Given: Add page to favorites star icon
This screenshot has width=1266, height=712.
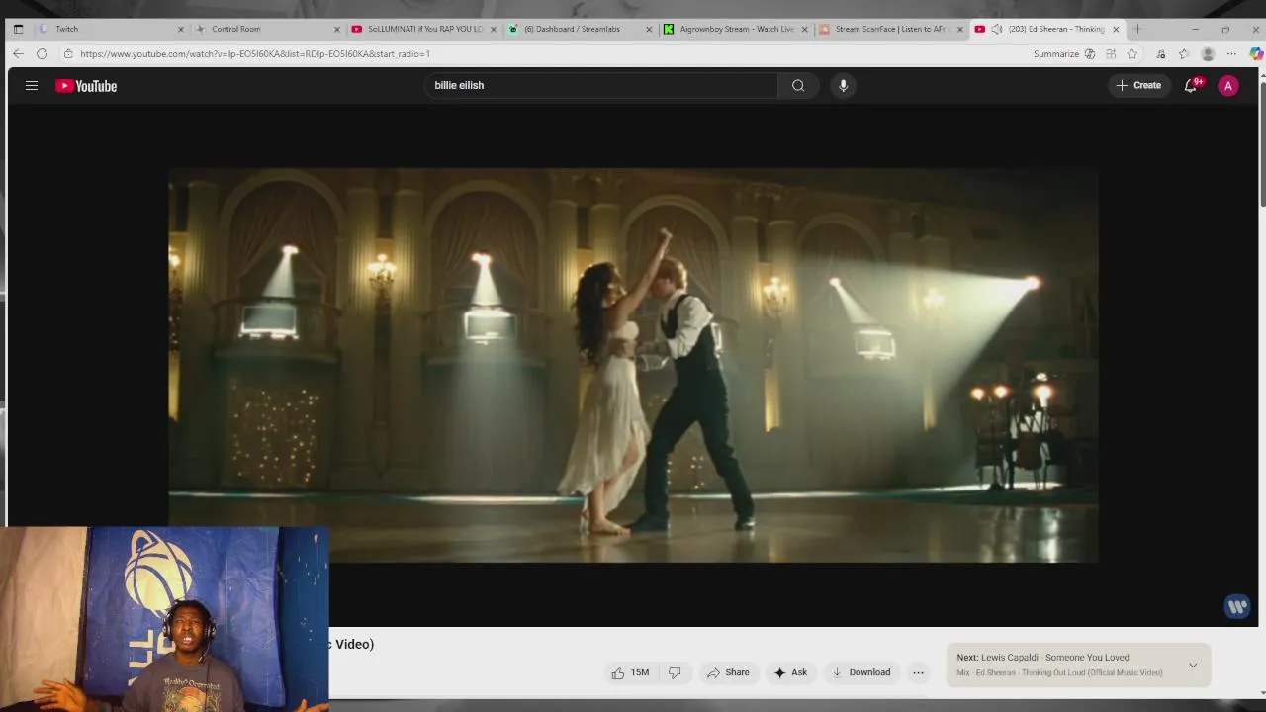Looking at the screenshot, I should (1132, 54).
